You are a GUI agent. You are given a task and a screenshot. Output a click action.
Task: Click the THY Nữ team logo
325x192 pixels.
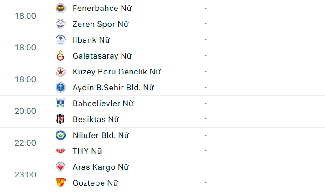coord(61,151)
